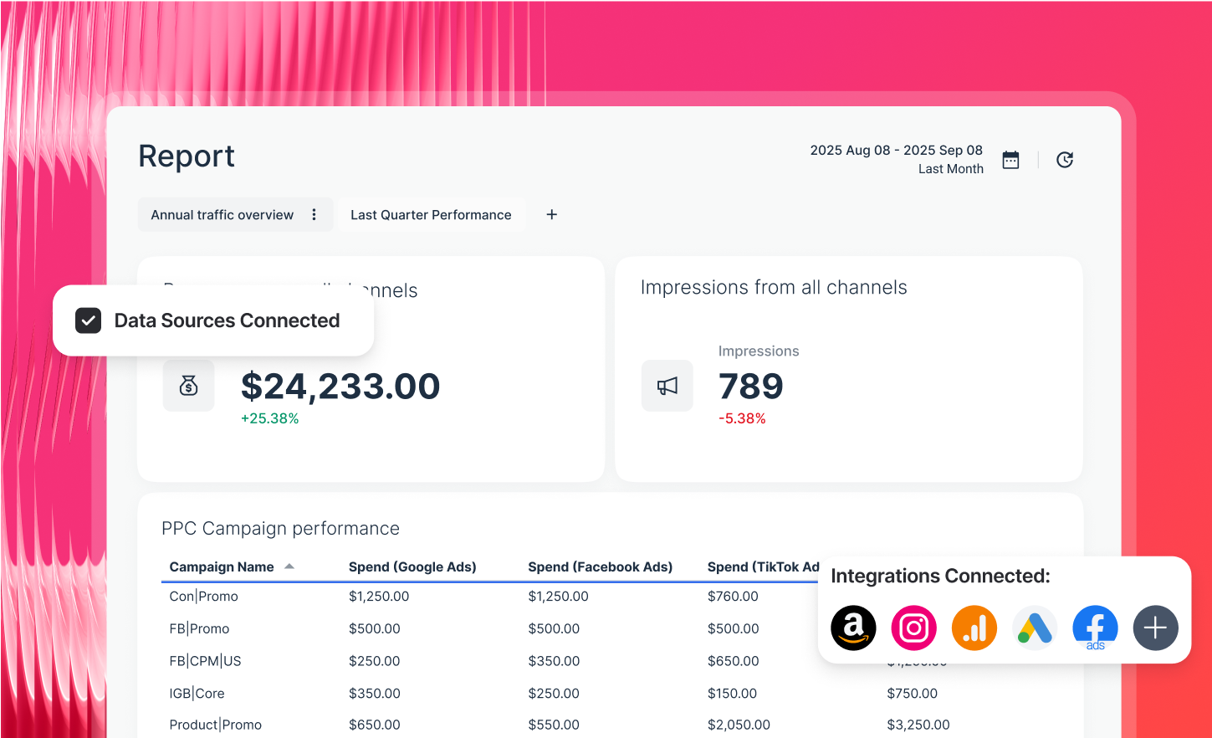1212x738 pixels.
Task: Click the Google Analytics integration icon
Action: (974, 628)
